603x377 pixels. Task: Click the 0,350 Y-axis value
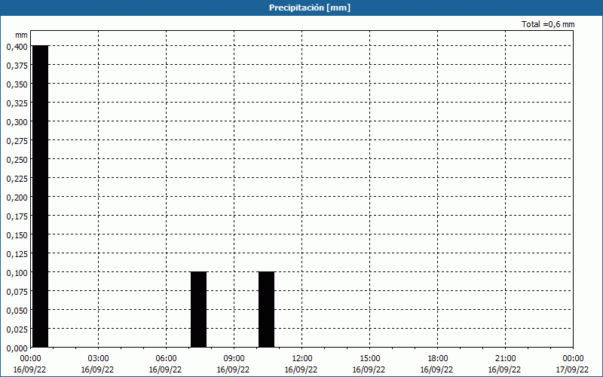pos(17,84)
